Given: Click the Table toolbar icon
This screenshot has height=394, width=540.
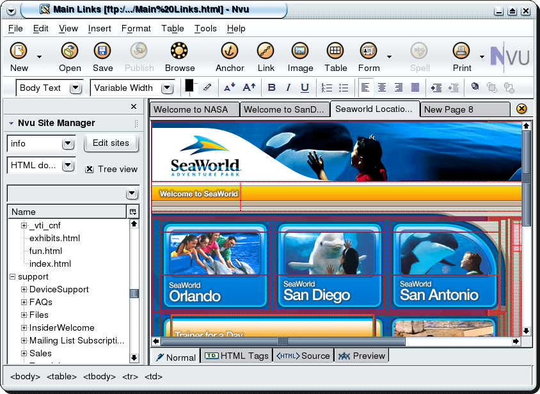Looking at the screenshot, I should coord(335,51).
